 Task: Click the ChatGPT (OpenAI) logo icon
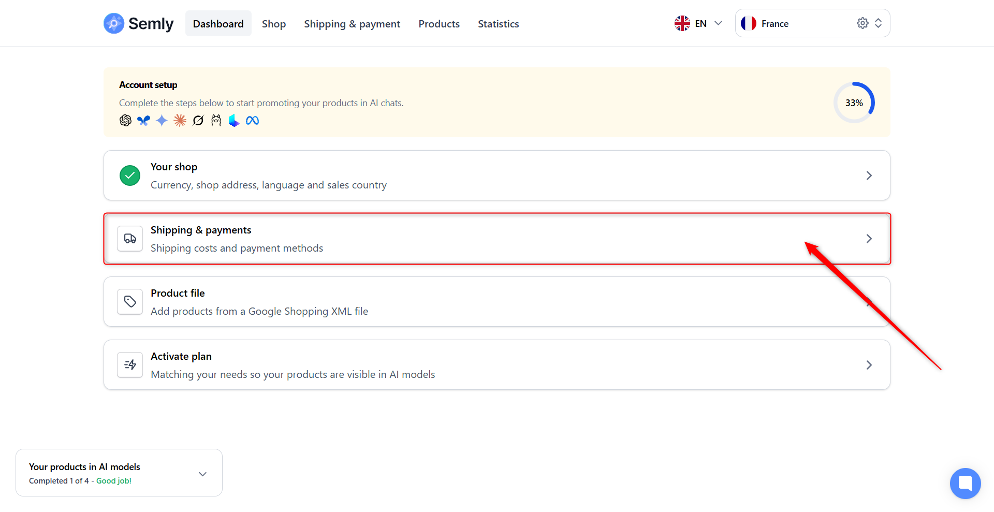(125, 121)
